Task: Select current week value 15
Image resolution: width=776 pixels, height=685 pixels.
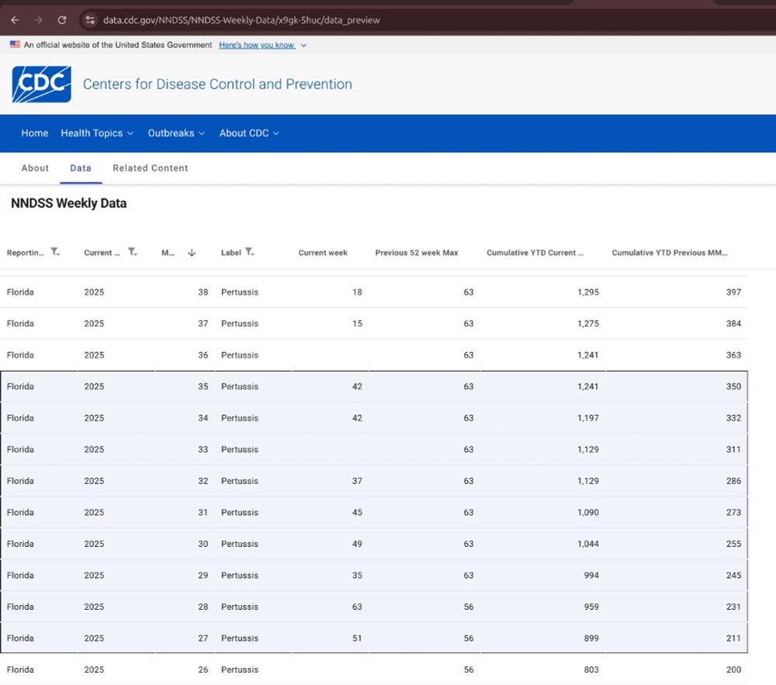Action: (x=357, y=323)
